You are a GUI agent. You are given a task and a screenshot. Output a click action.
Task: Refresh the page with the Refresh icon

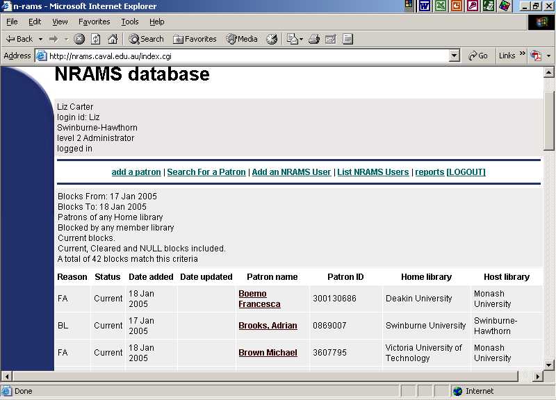96,39
